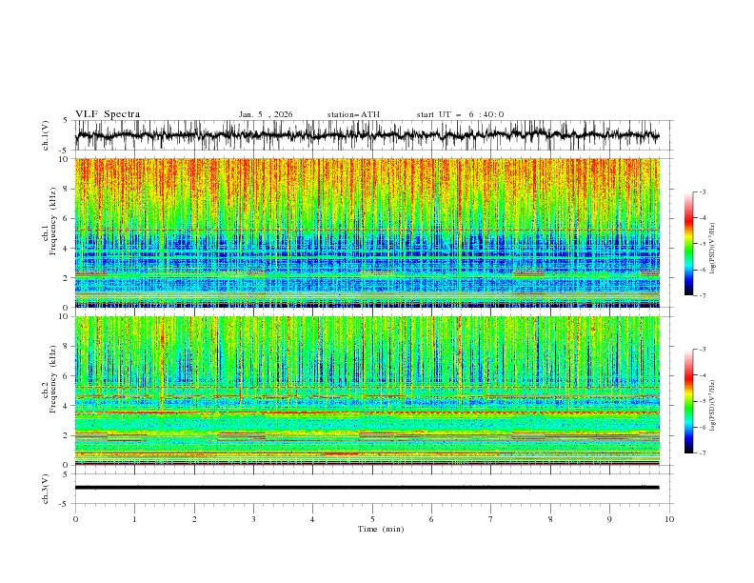Click the 'start UT = 6:40:0' label
The image size is (754, 583).
pos(460,114)
